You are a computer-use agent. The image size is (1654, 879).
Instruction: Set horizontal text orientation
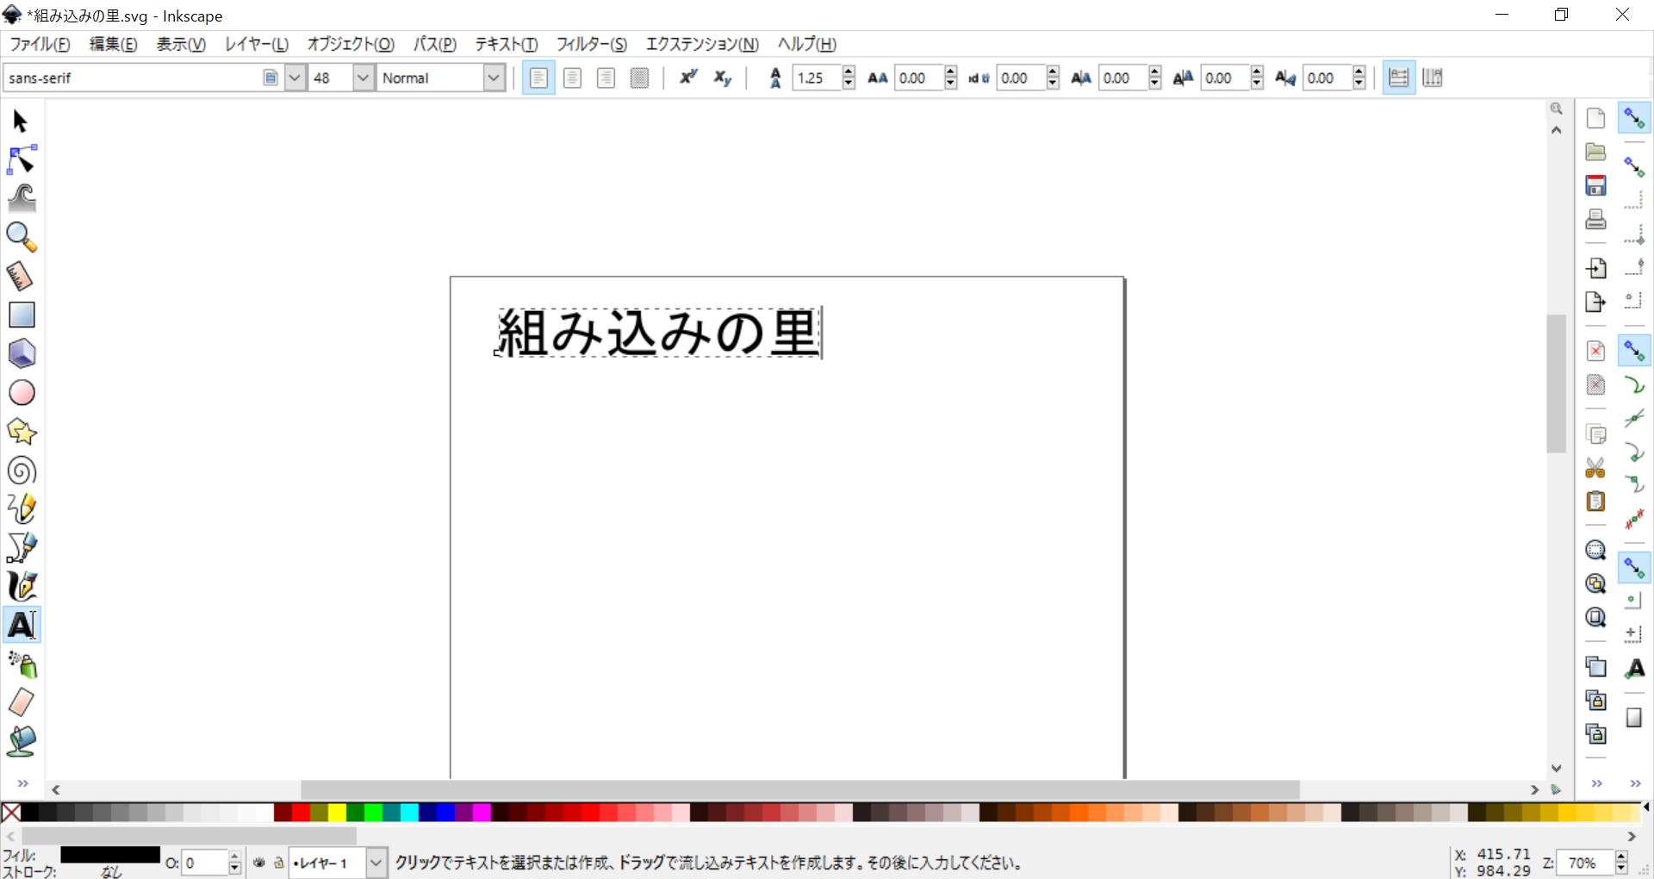[1399, 78]
